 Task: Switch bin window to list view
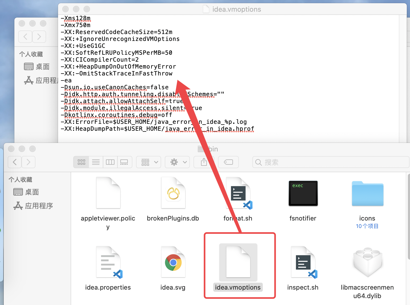pos(96,162)
